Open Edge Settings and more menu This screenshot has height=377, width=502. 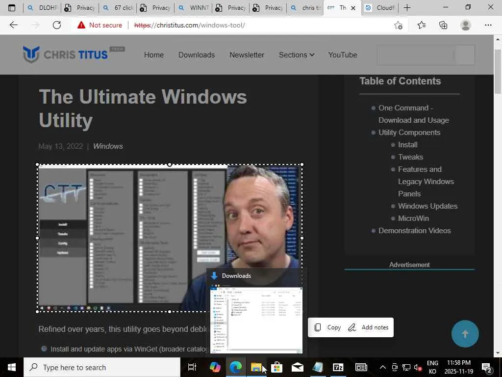point(488,25)
